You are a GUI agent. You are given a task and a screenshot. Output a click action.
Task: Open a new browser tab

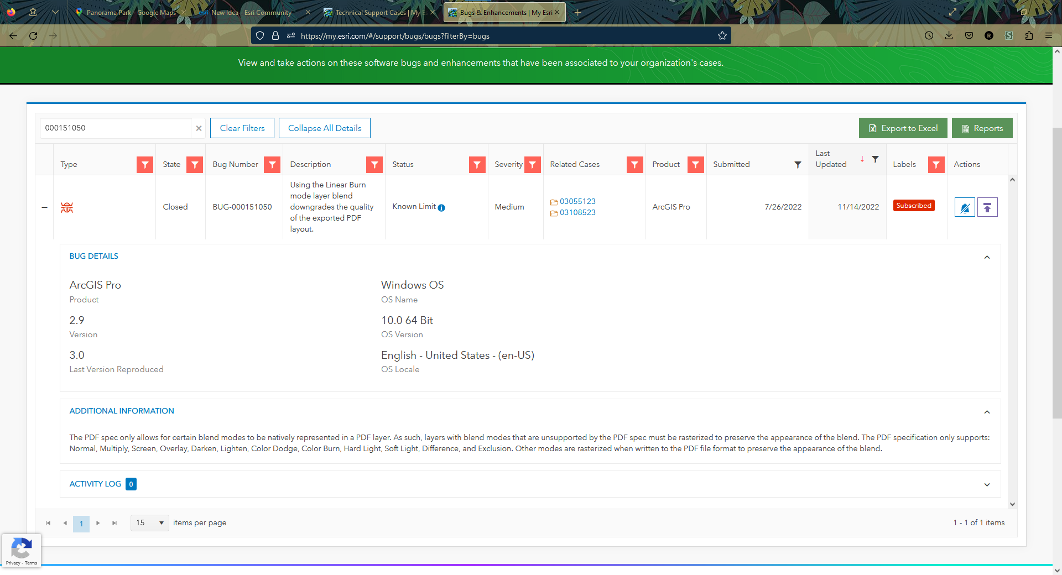click(x=577, y=12)
